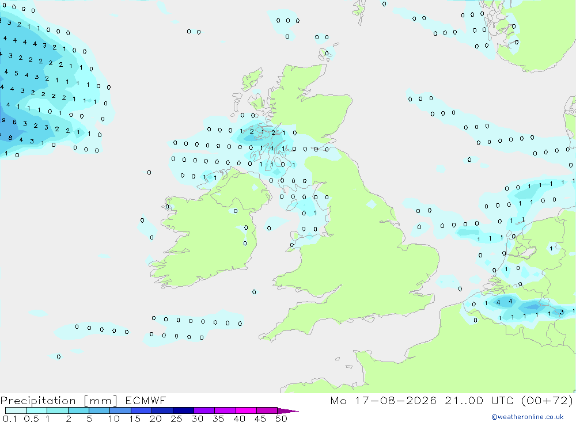This screenshot has height=422, width=576.
Task: Click the 'ECMWF' model label
Action: pyautogui.click(x=146, y=401)
